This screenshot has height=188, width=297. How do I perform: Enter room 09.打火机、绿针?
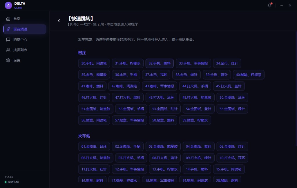(x=198, y=158)
